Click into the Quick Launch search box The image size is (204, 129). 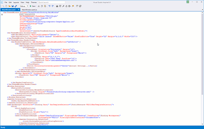(x=48, y=2)
